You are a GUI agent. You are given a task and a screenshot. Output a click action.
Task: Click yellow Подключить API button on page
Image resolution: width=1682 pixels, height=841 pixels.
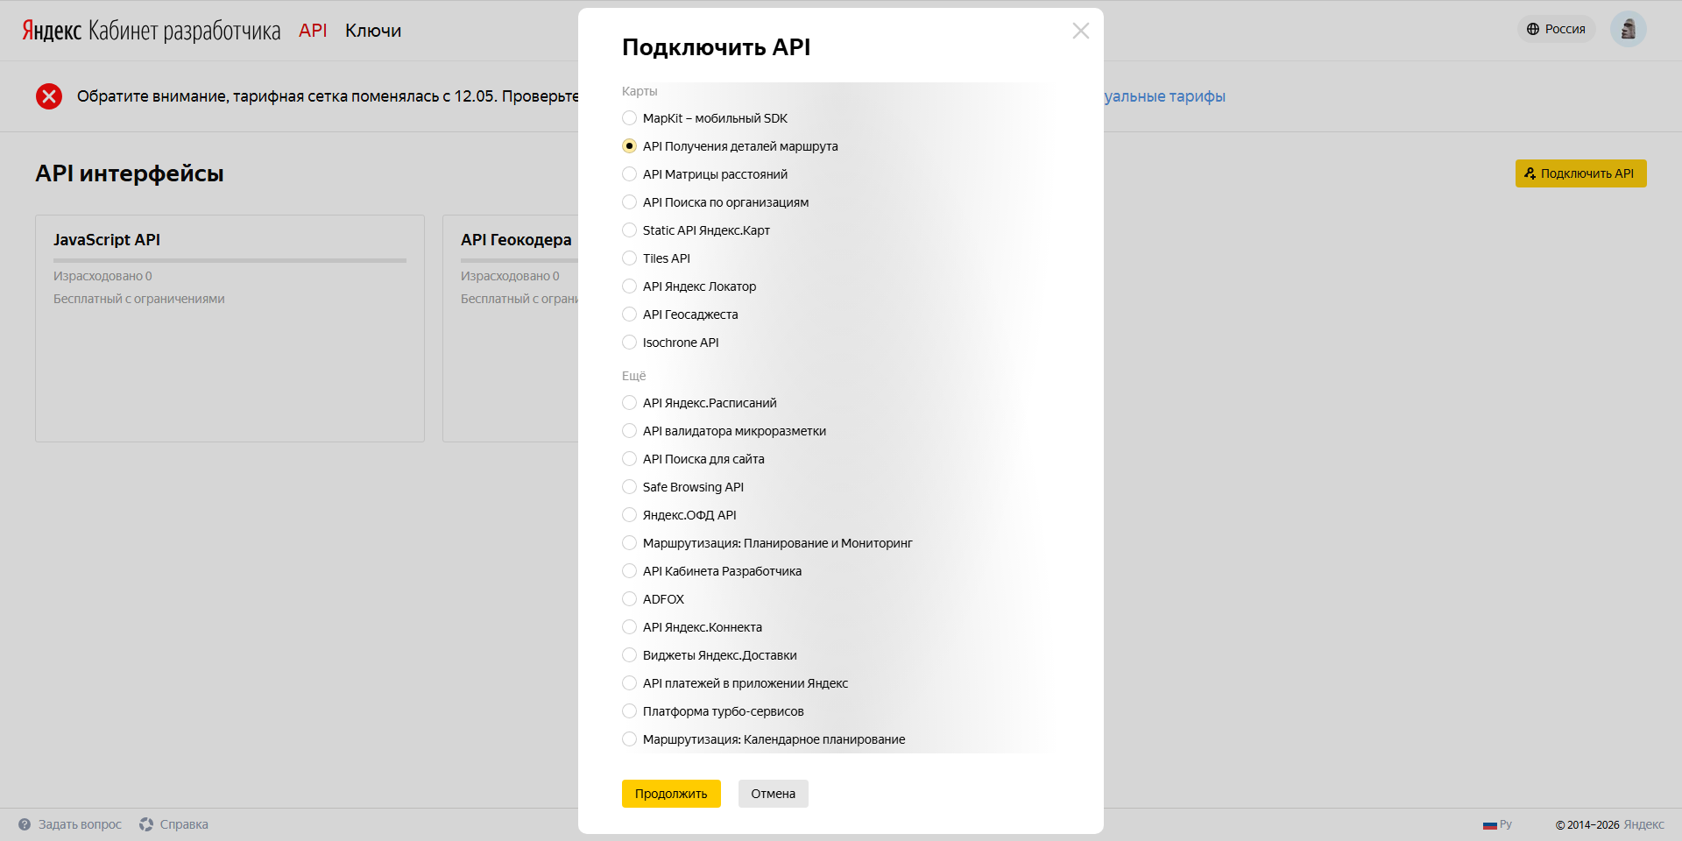tap(1581, 173)
